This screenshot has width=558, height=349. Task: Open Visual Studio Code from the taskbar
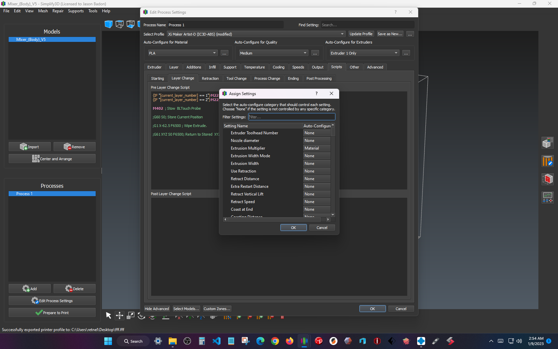(217, 341)
